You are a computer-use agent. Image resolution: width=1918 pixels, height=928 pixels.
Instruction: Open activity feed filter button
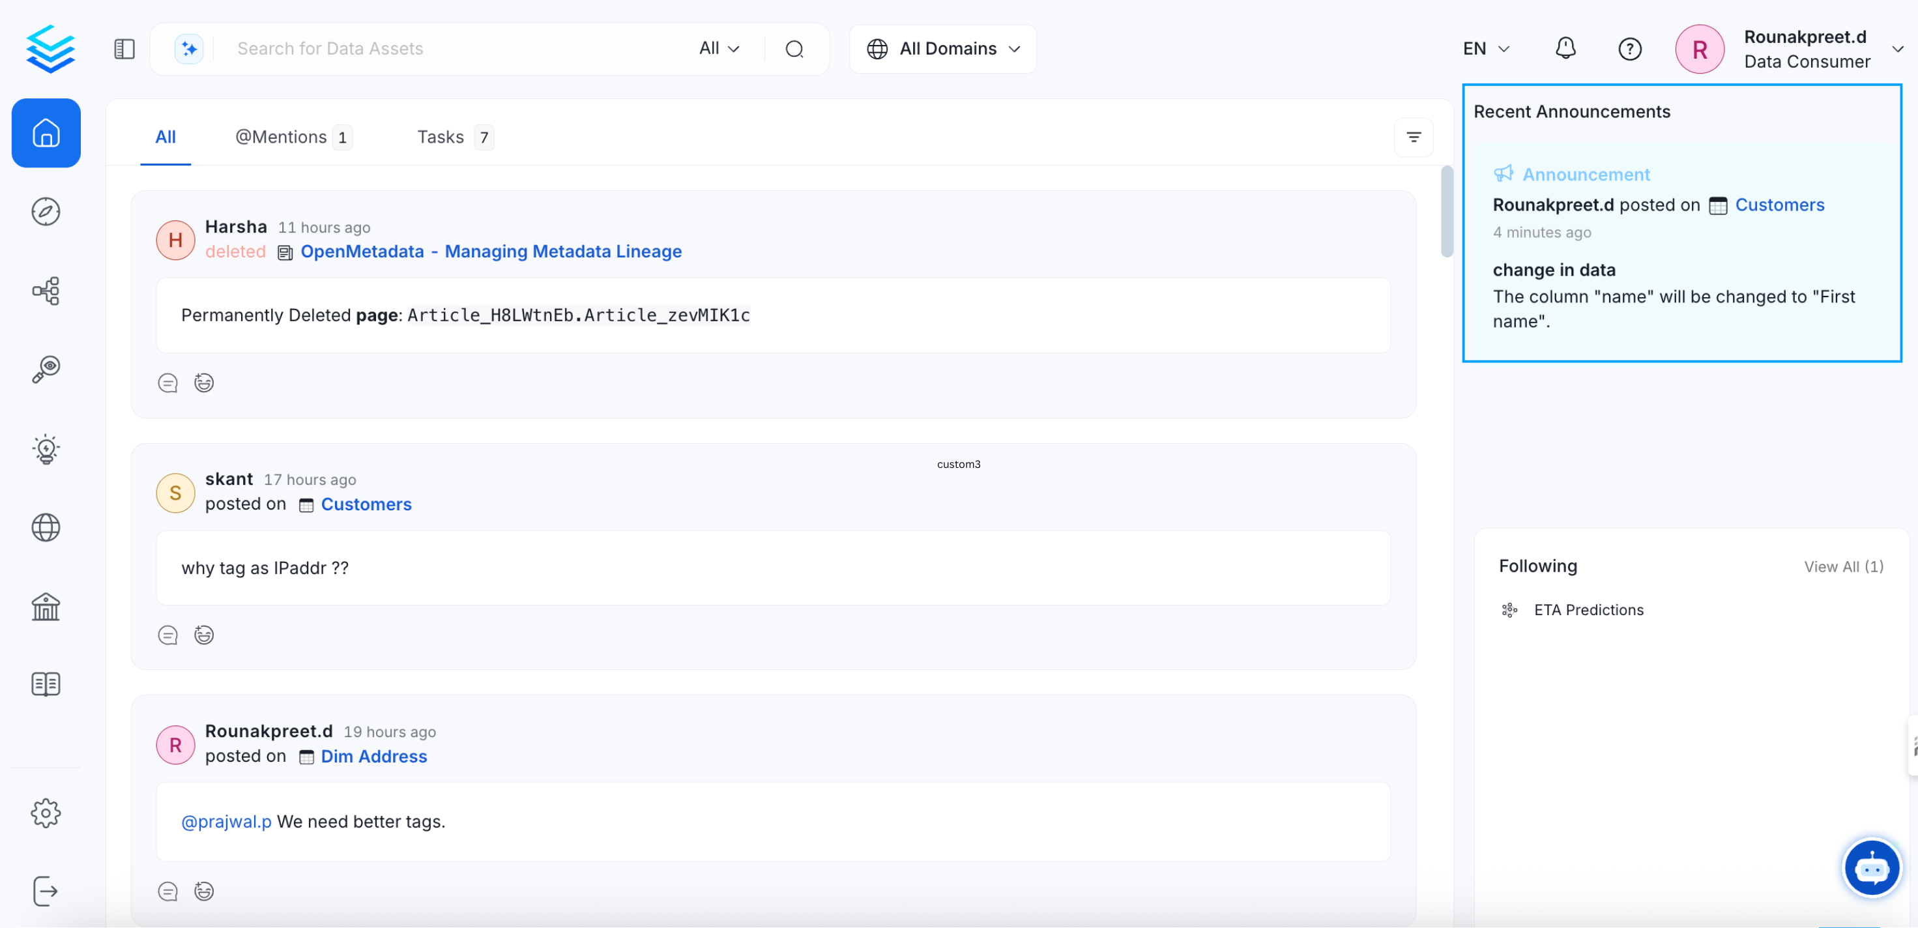(1412, 137)
